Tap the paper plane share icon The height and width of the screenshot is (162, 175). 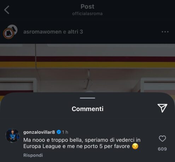tap(162, 108)
